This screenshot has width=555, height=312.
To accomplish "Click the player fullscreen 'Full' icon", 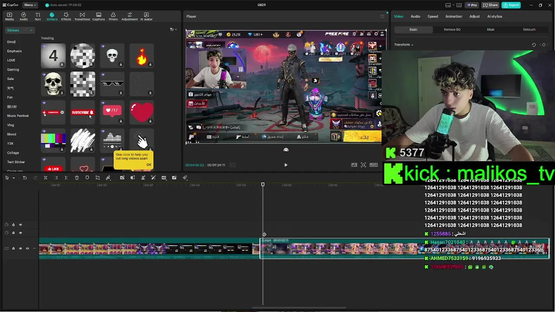I will point(354,165).
